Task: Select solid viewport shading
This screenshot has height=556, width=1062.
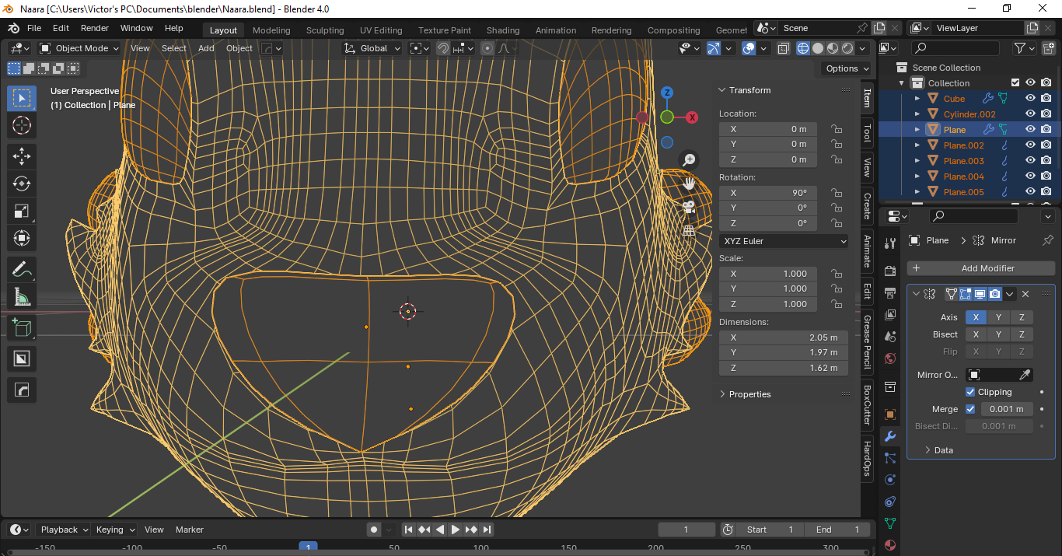Action: pos(818,48)
